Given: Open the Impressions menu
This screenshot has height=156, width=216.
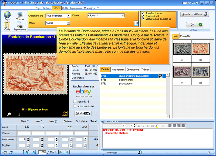Looking at the screenshot, I should tap(76, 8).
